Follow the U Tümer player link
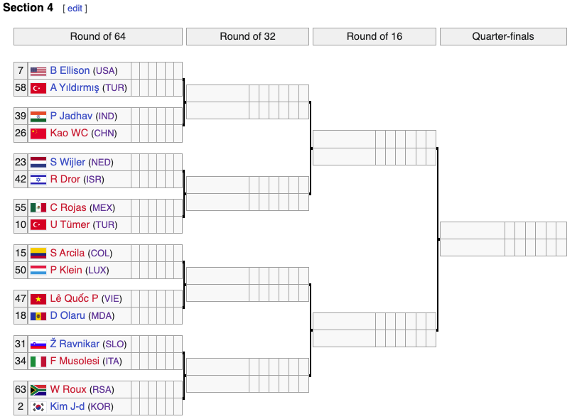This screenshot has width=582, height=419. click(x=70, y=225)
